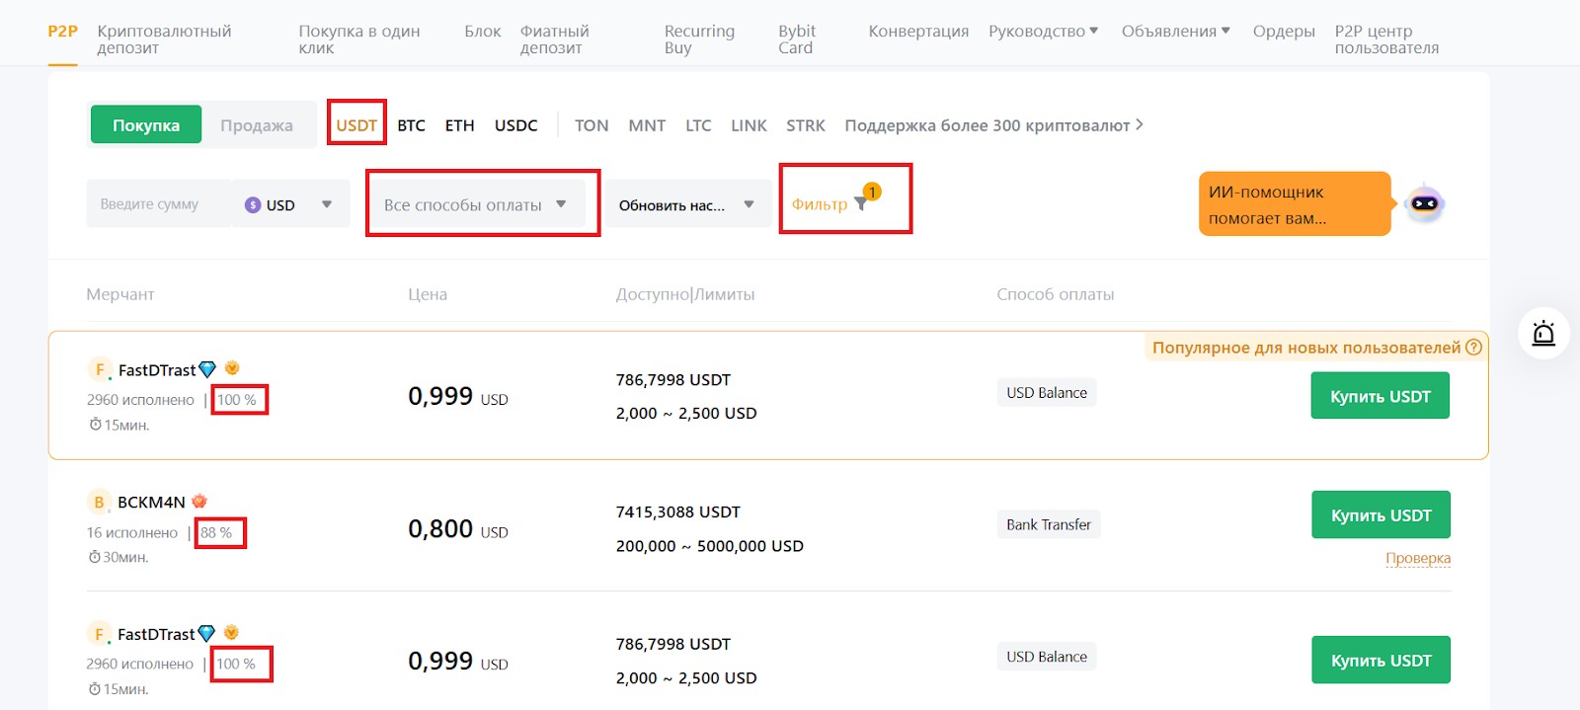
Task: Open Bybit Card page
Action: 797,39
